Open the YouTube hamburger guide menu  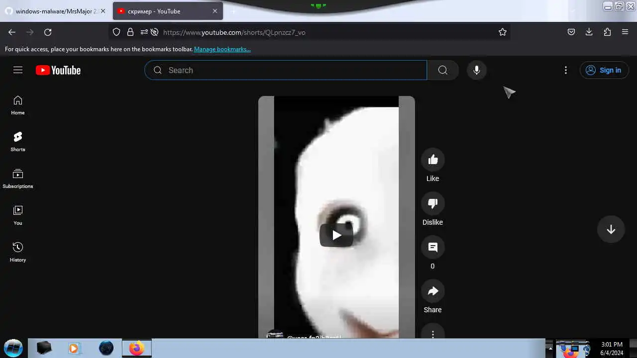[x=18, y=70]
